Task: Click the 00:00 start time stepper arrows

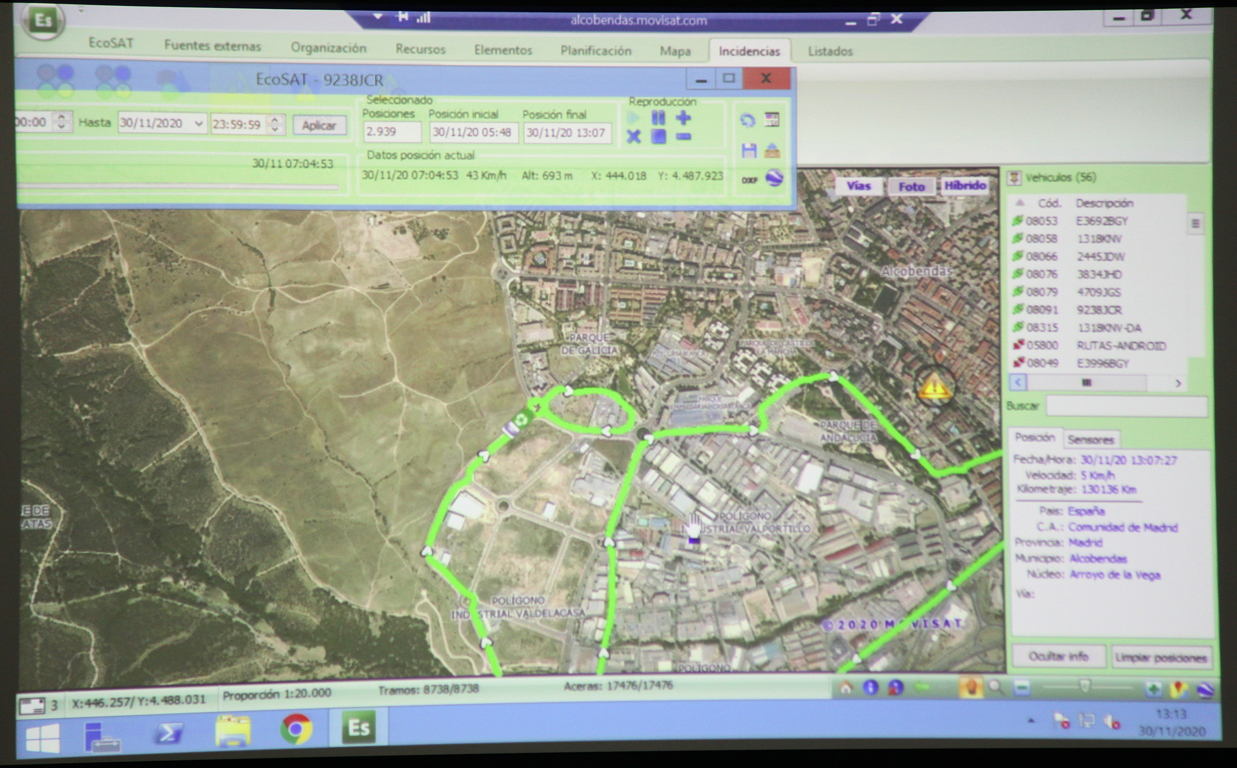Action: click(61, 122)
